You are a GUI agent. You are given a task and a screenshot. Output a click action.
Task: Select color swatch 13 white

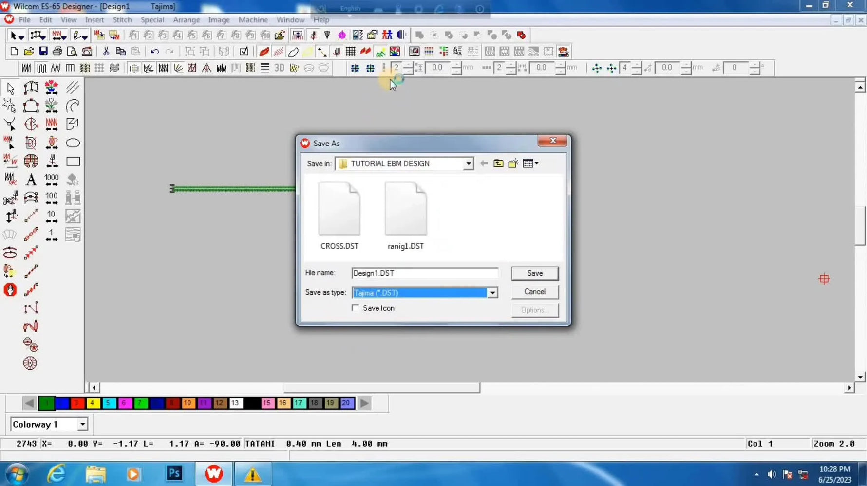(x=235, y=403)
